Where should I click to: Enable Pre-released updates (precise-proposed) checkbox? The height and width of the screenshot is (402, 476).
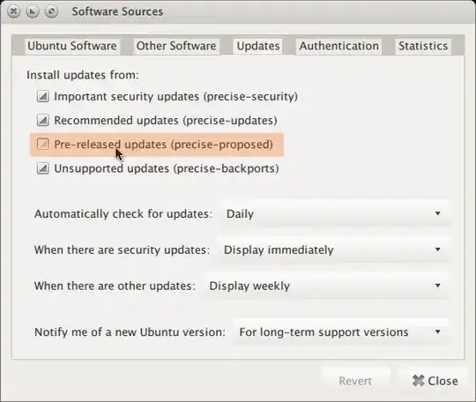[42, 144]
